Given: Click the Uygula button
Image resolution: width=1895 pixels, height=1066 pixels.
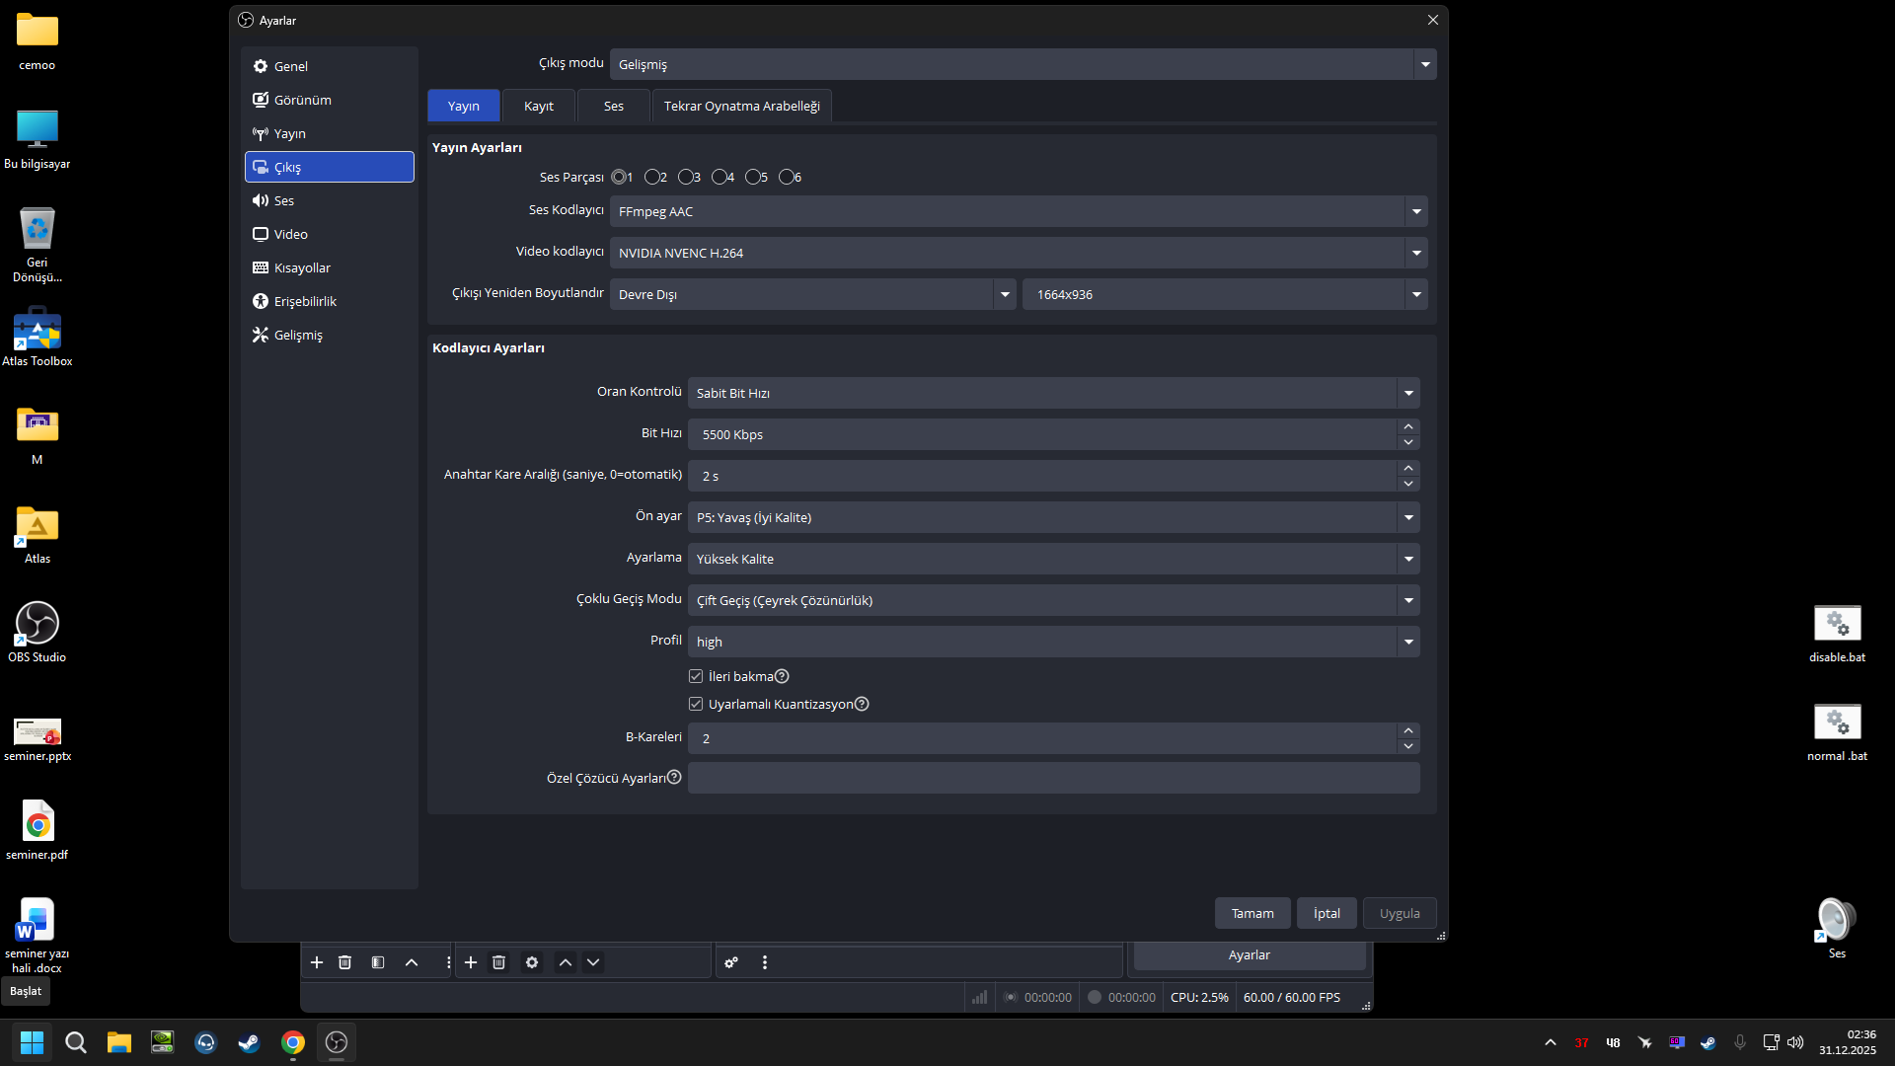Looking at the screenshot, I should point(1400,913).
